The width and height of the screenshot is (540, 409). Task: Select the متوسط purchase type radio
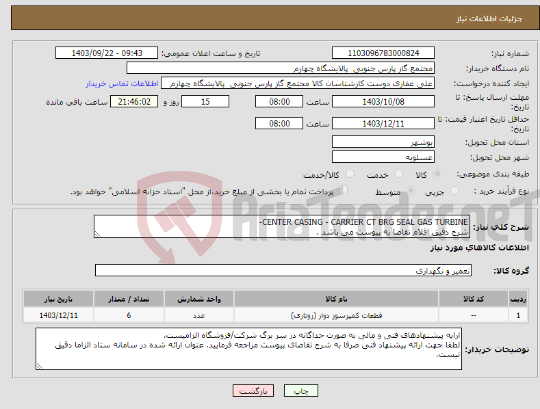tap(411, 191)
